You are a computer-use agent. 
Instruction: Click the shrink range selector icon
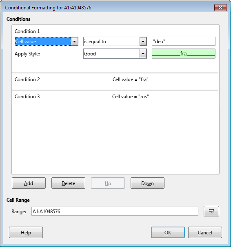click(211, 211)
